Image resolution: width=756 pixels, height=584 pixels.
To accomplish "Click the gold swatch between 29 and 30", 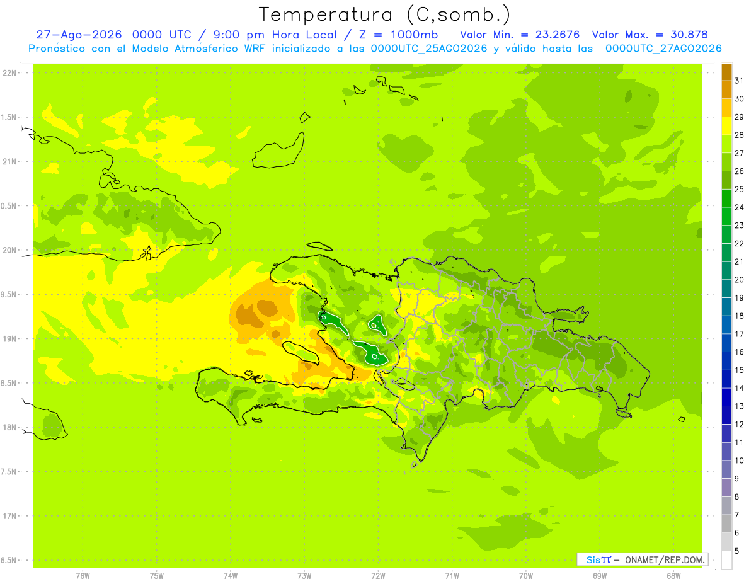I will (x=726, y=108).
